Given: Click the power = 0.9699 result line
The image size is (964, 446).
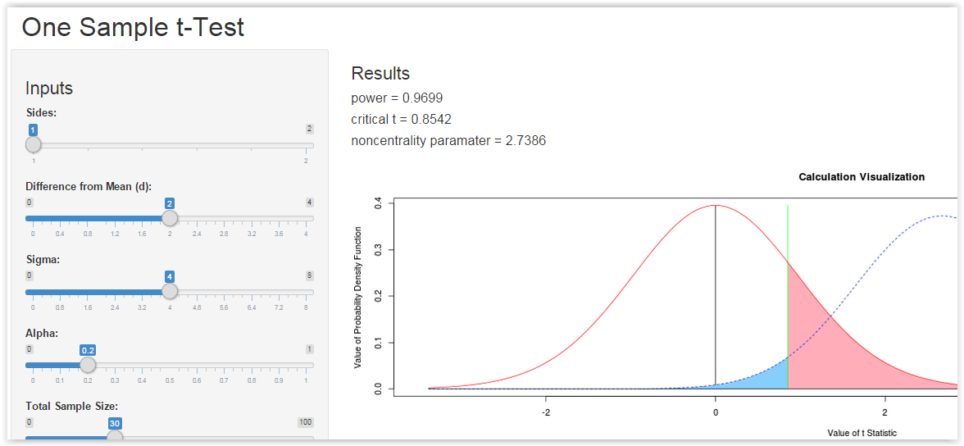Looking at the screenshot, I should (x=397, y=98).
